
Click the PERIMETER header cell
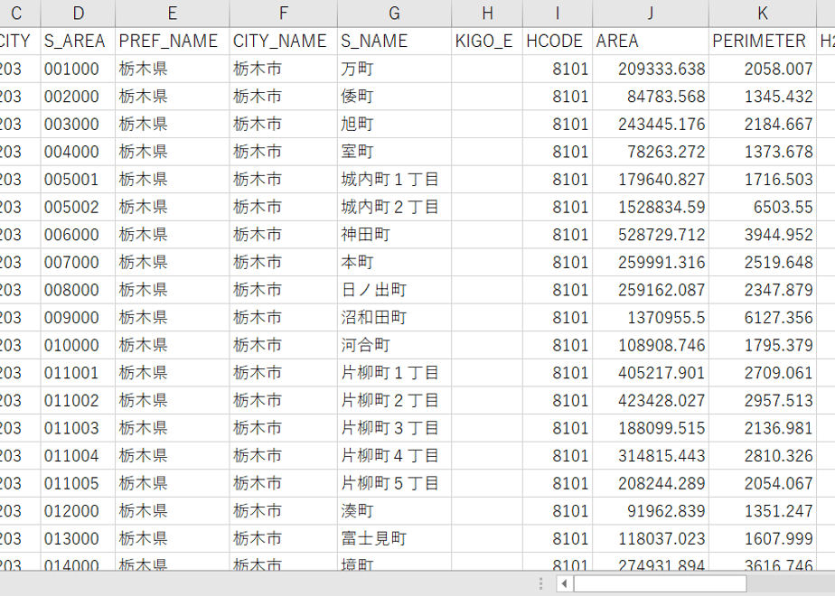pyautogui.click(x=763, y=41)
